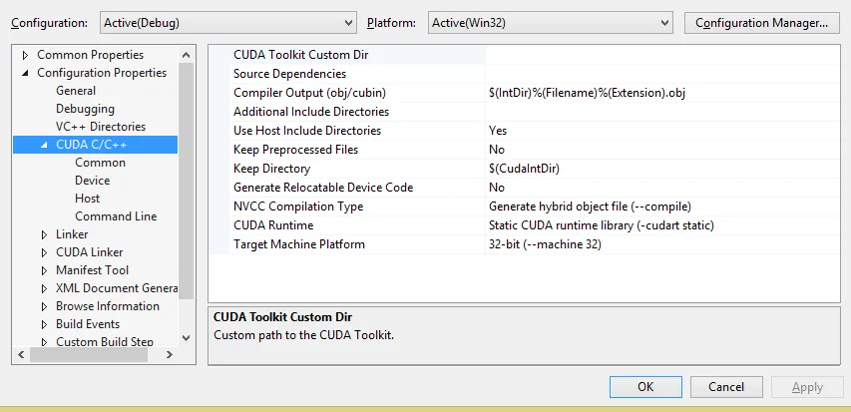The width and height of the screenshot is (851, 412).
Task: Click the Cancel button
Action: (x=726, y=387)
